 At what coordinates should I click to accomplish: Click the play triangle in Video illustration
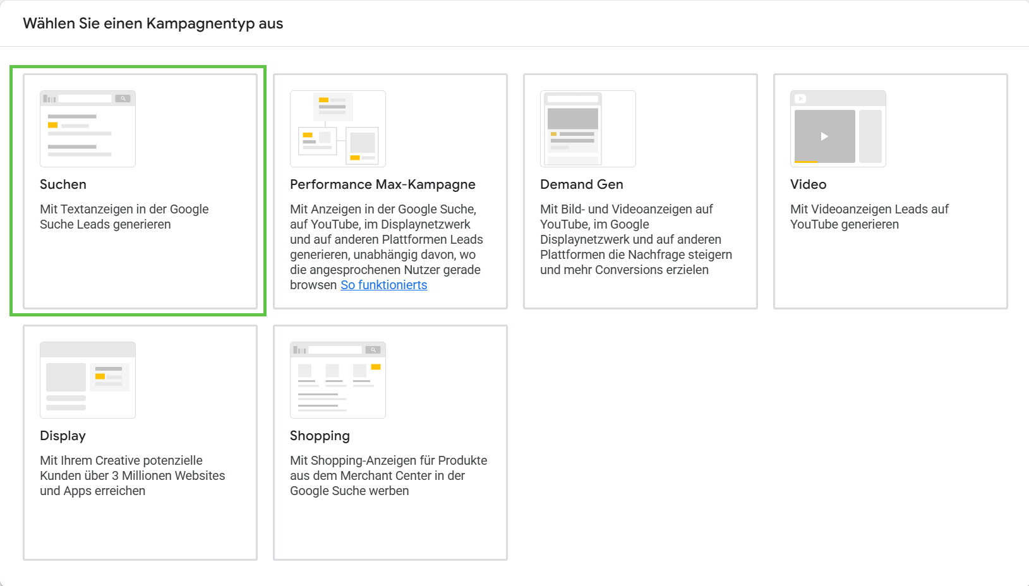[824, 136]
